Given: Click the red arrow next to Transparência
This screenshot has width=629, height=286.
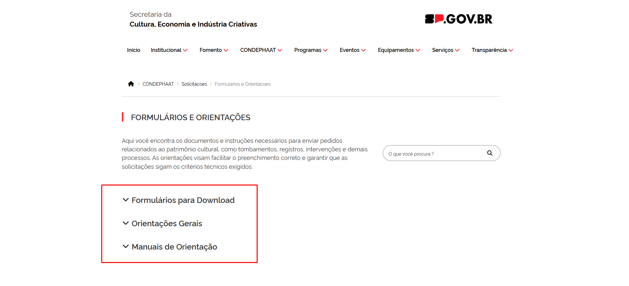Looking at the screenshot, I should click(x=511, y=50).
